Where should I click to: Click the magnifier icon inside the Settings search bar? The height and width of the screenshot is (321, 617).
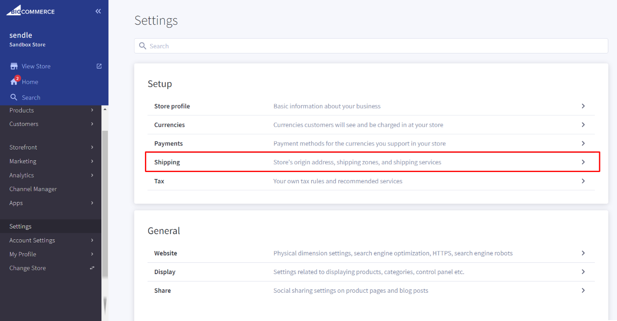click(x=142, y=46)
